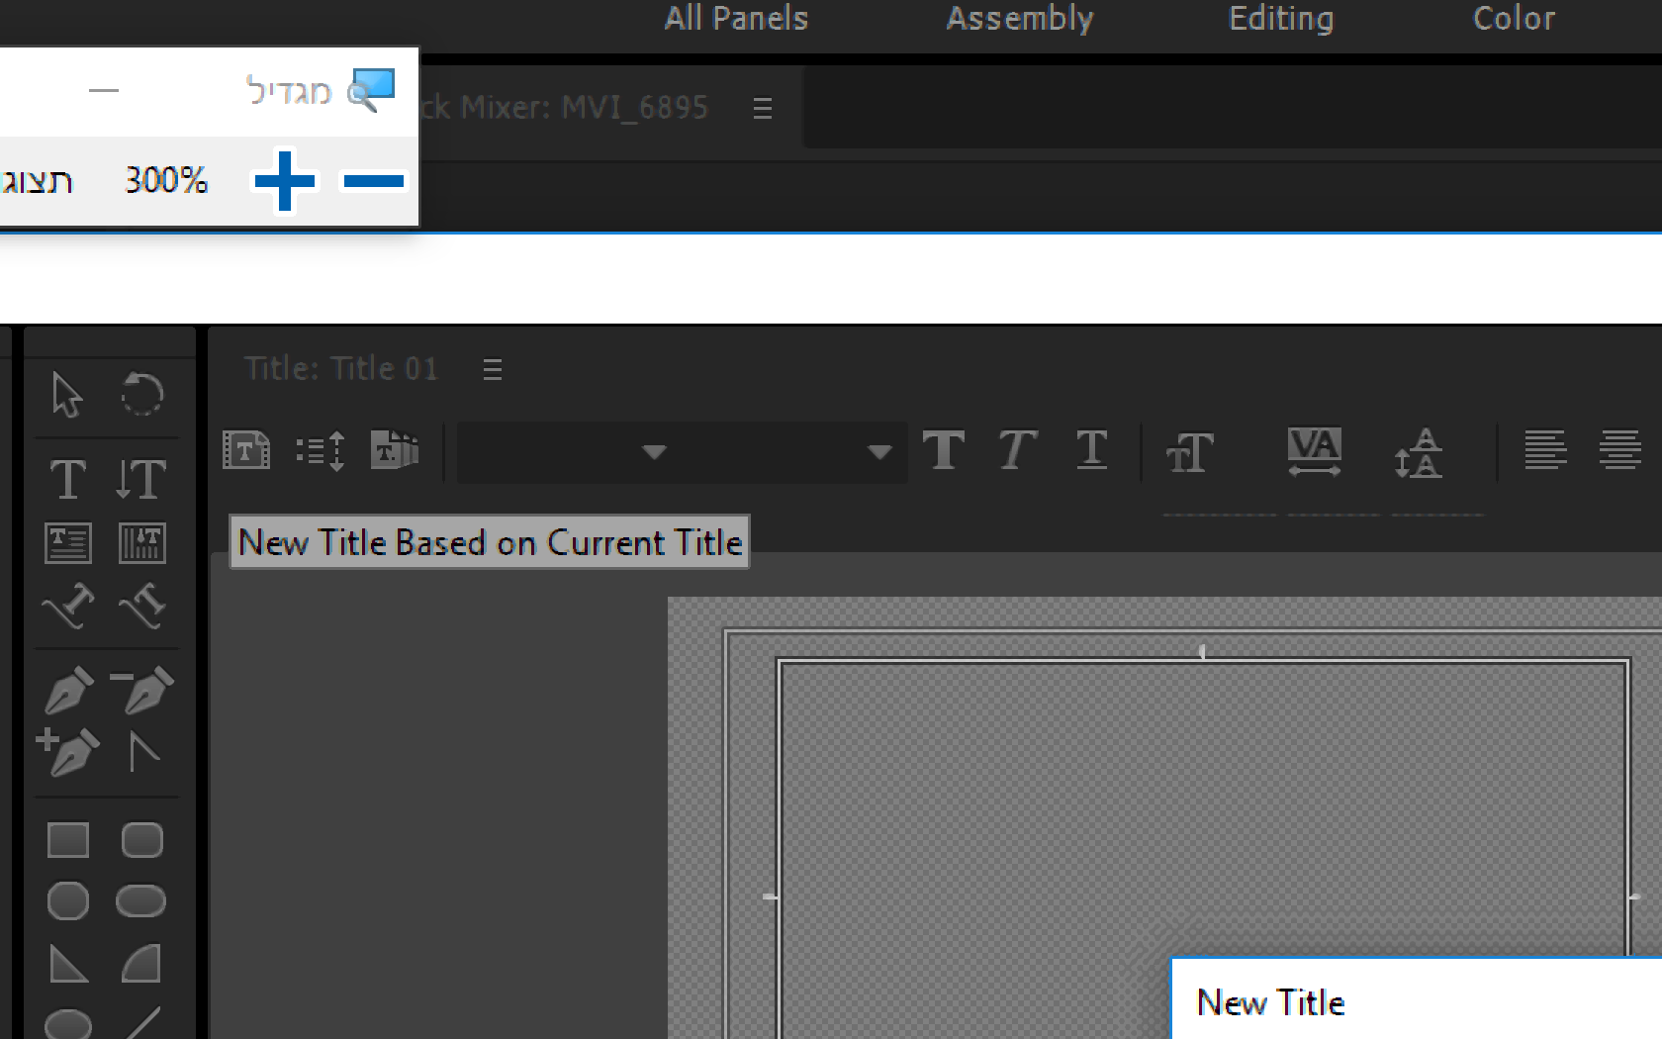Select the Title: Title 01 tab
Screen dimensions: 1662x1039
point(341,369)
